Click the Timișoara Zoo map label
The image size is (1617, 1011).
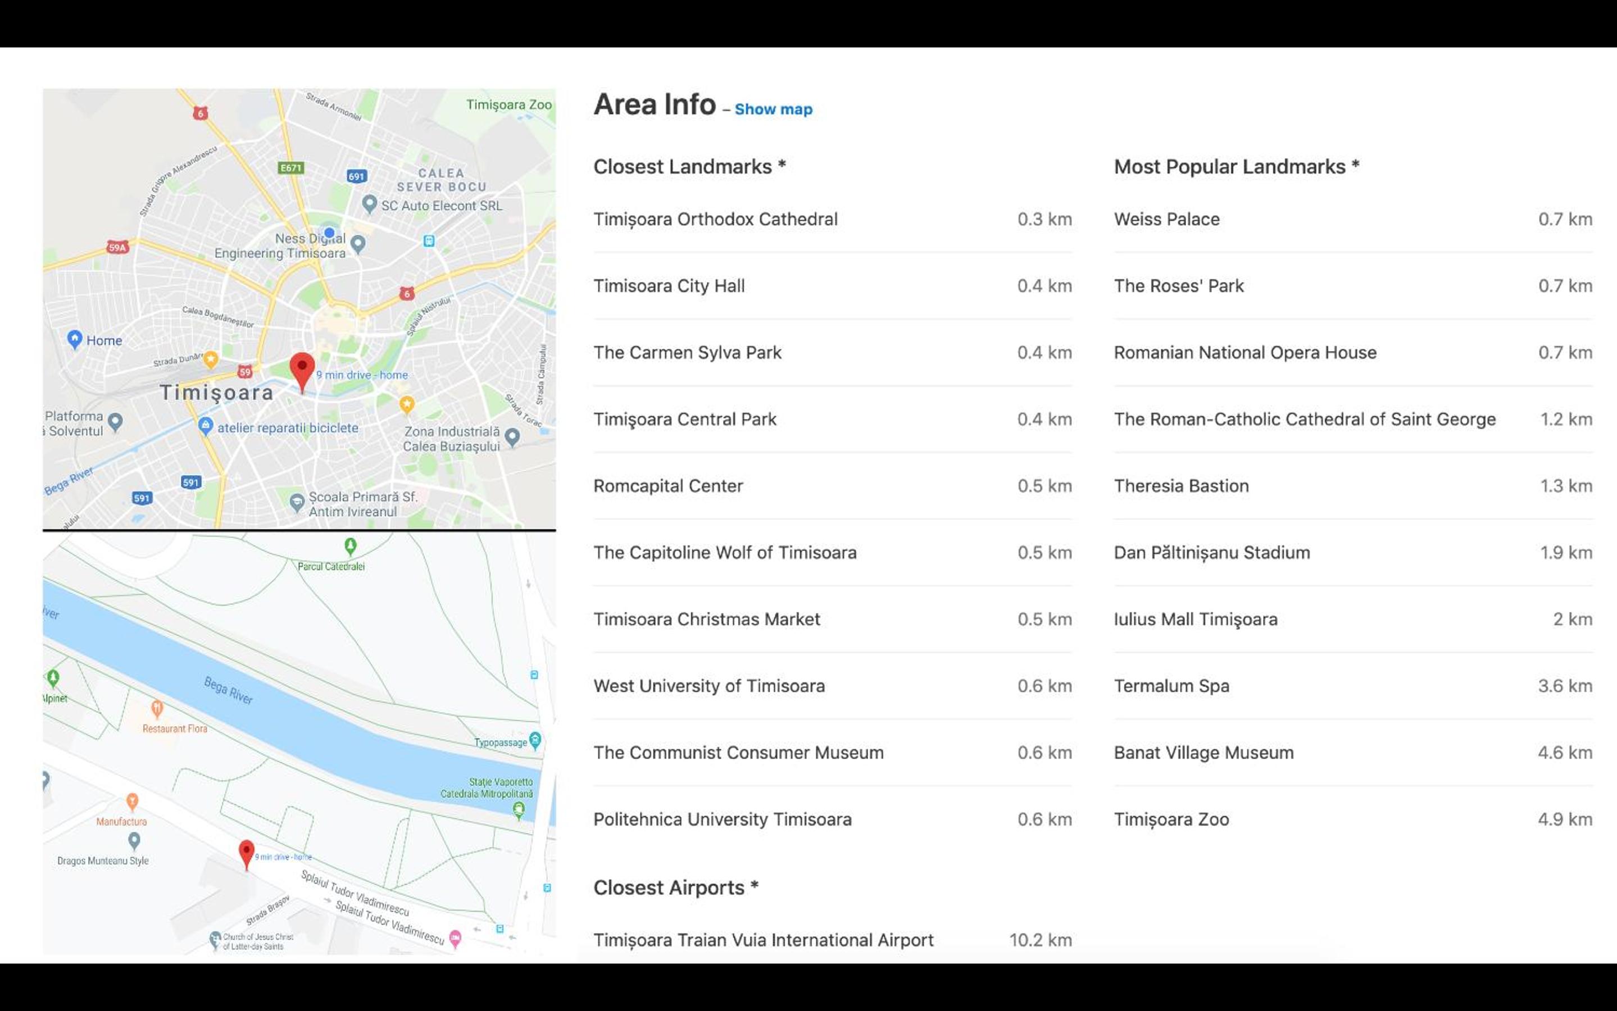pyautogui.click(x=509, y=105)
